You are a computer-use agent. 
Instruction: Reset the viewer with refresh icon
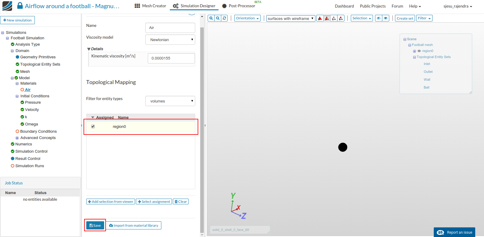point(224,18)
